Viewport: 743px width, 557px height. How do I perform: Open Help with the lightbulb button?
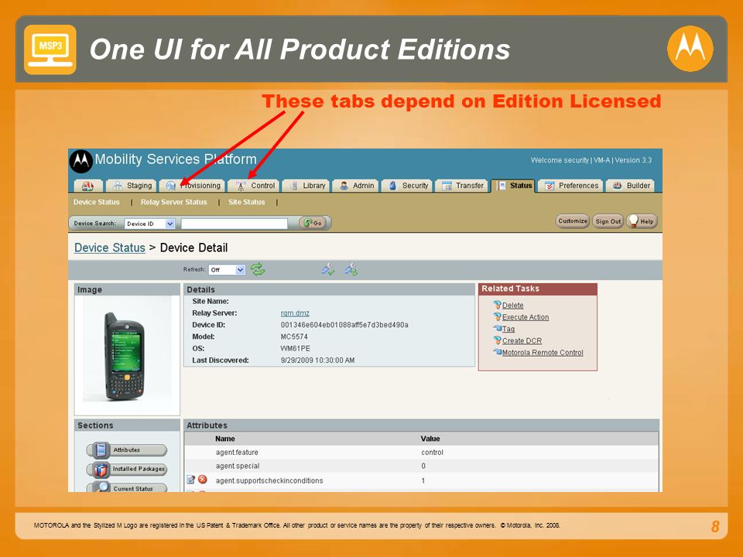[642, 221]
